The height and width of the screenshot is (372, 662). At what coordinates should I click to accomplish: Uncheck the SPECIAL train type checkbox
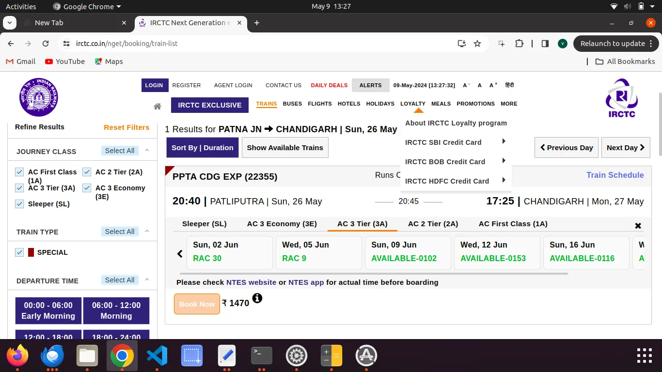pos(19,252)
